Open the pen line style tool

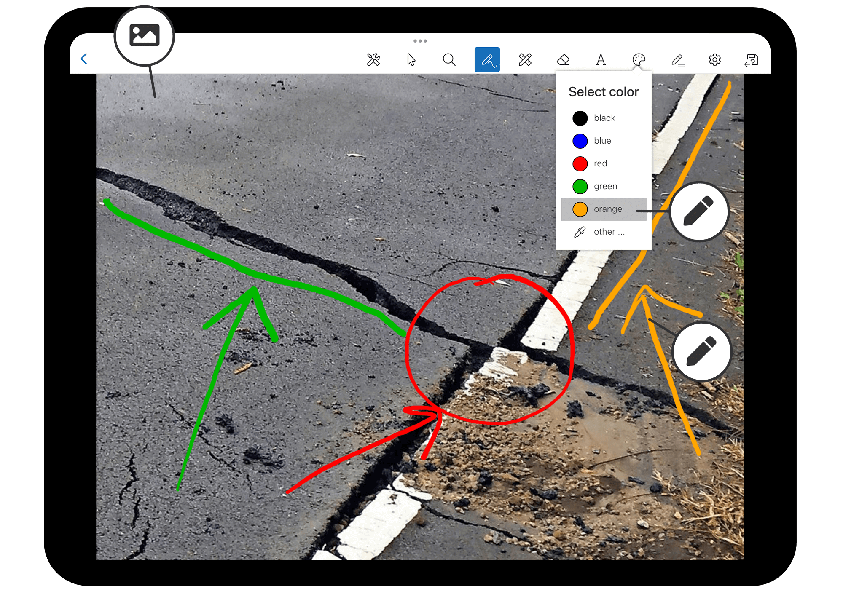coord(678,60)
